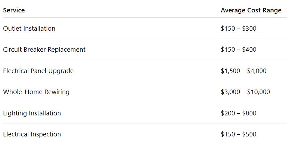This screenshot has width=287, height=144.
Task: Click the word Breaker in the service list
Action: (35, 50)
